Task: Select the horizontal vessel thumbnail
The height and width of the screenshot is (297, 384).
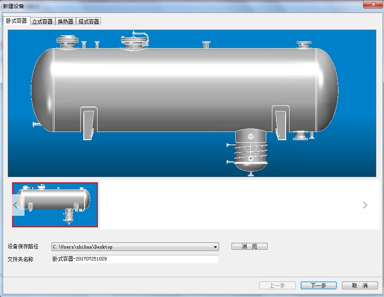Action: pyautogui.click(x=55, y=205)
